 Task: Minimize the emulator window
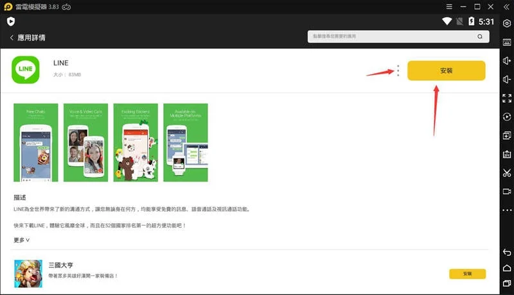(463, 6)
